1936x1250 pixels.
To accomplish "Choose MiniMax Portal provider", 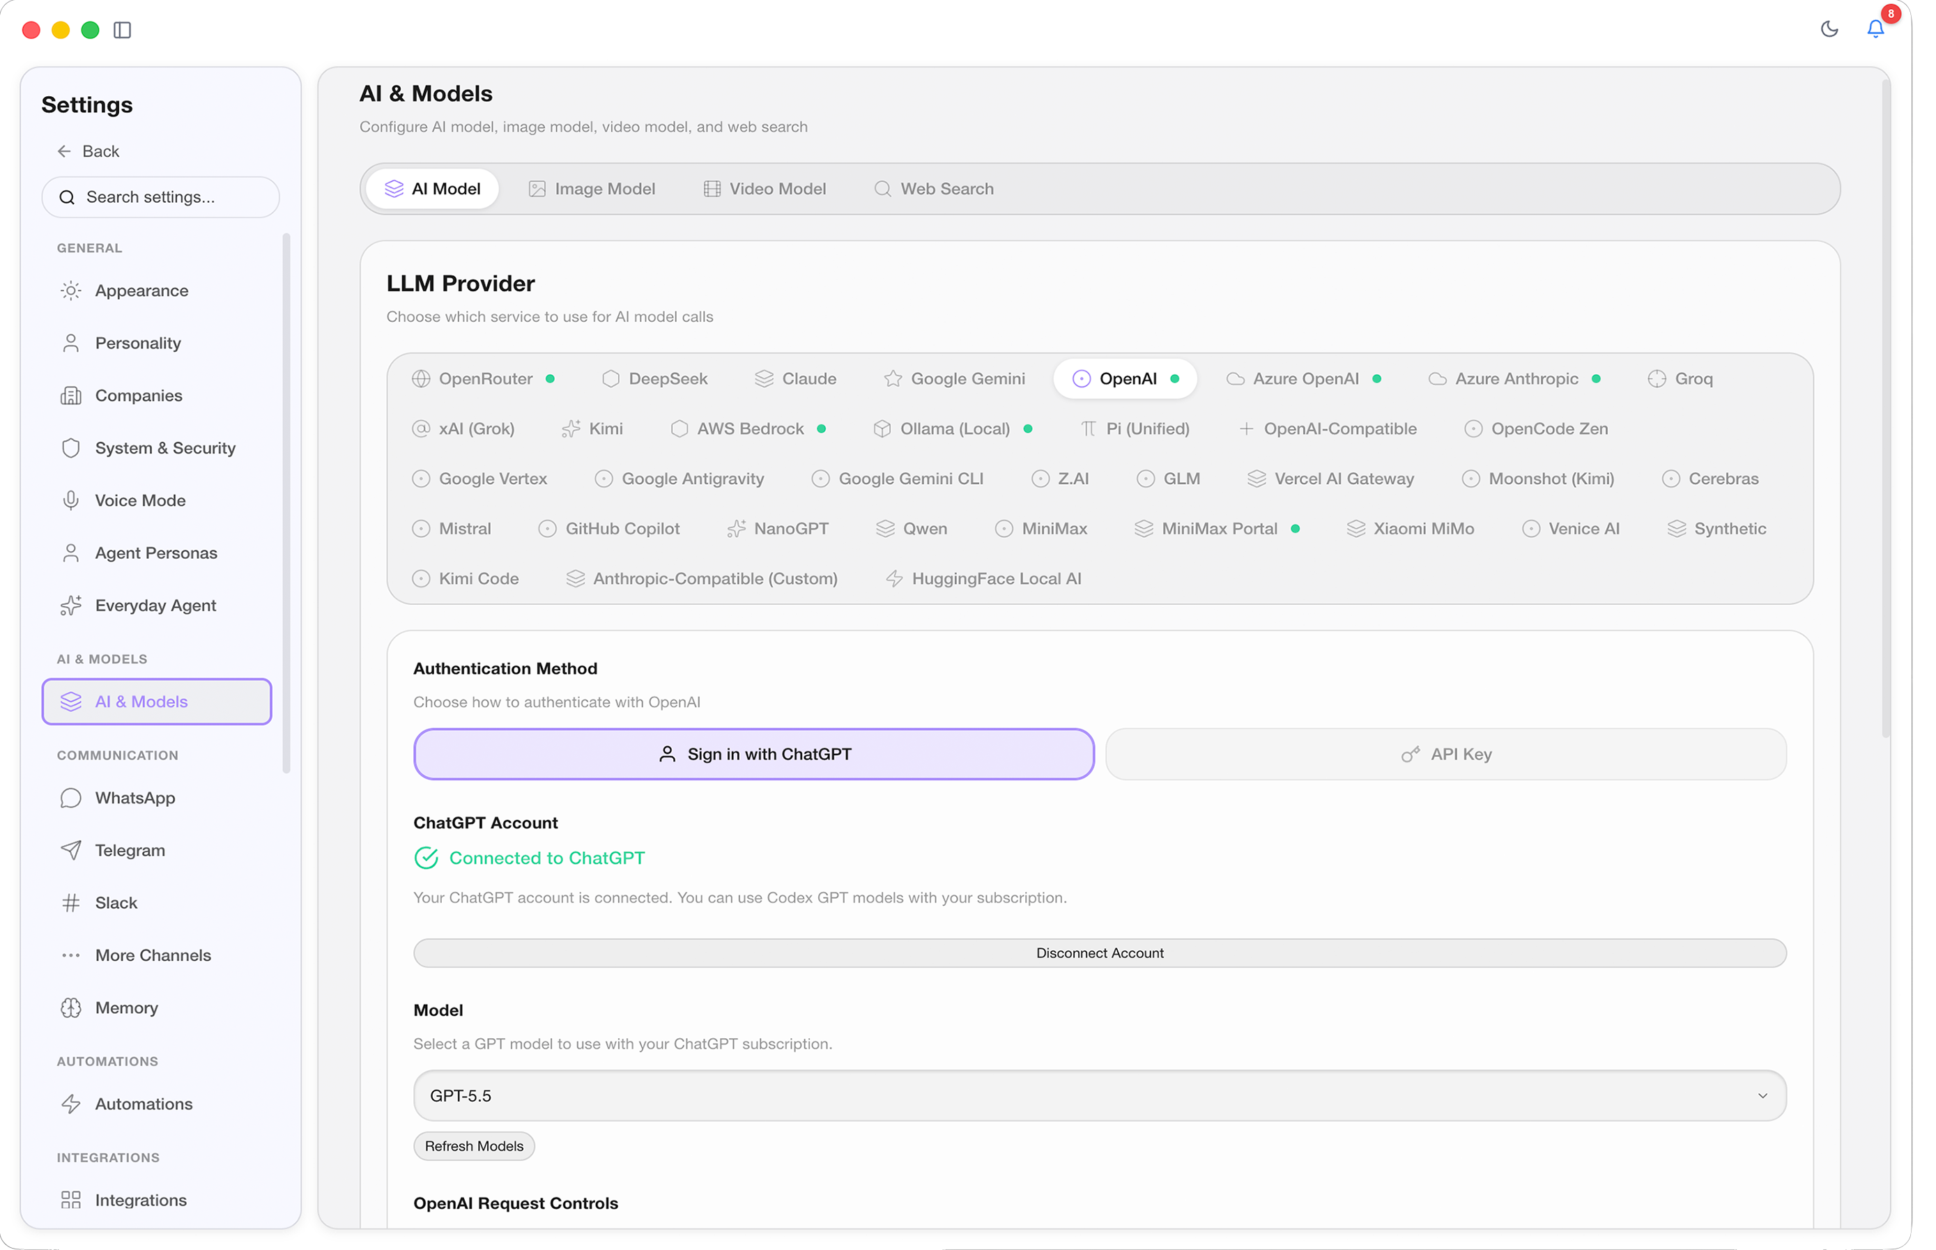I will pos(1217,530).
